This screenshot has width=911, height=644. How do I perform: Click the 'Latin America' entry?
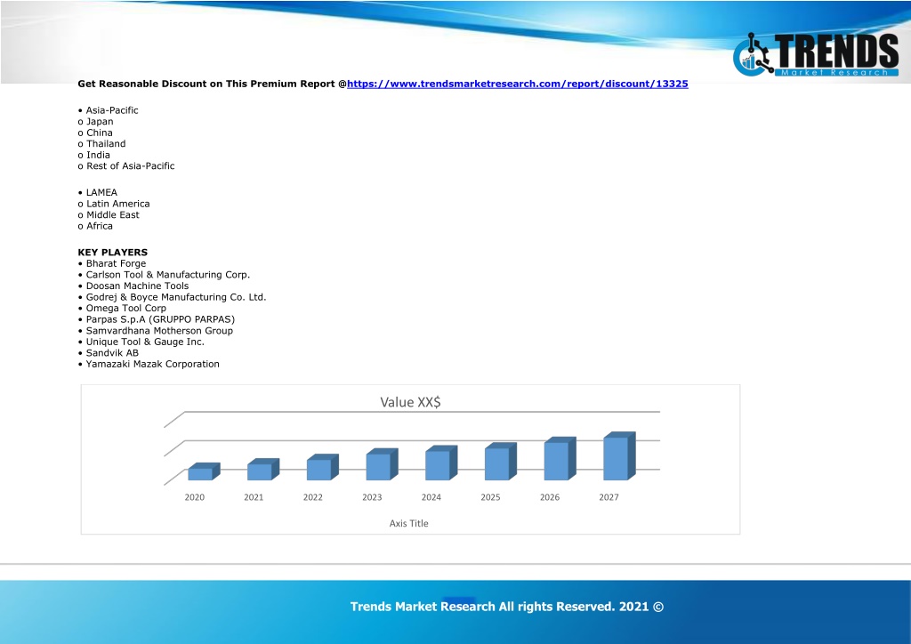point(118,204)
